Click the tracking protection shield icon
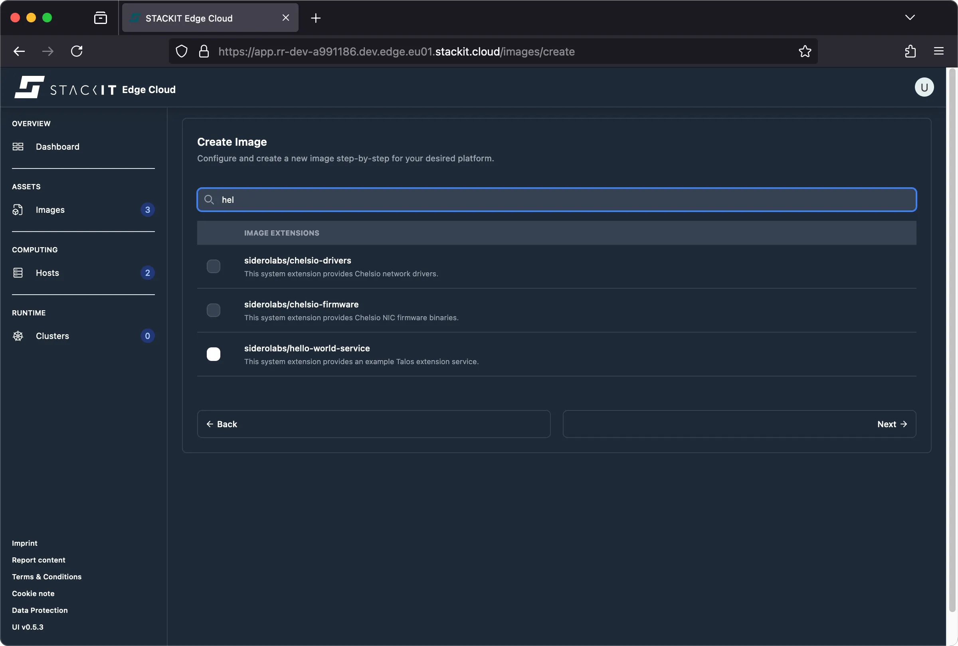958x646 pixels. tap(181, 51)
